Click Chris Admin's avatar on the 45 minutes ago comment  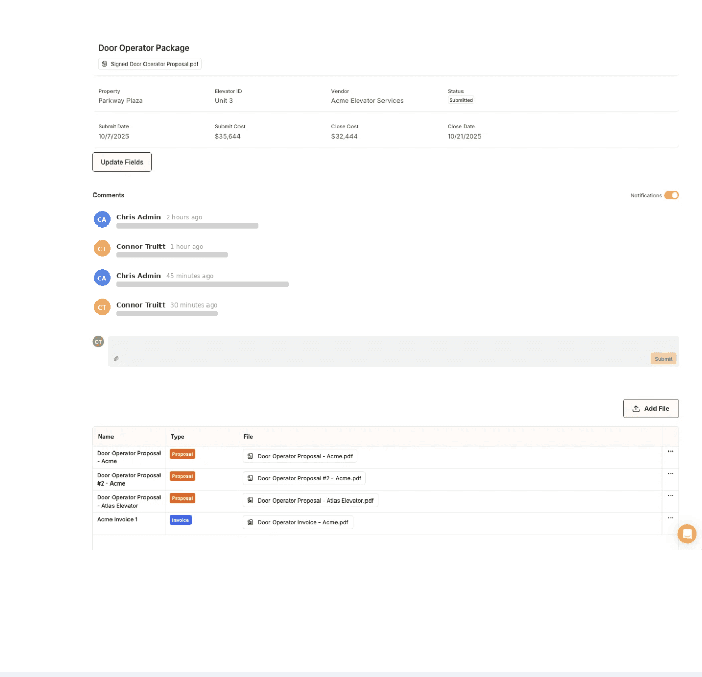pyautogui.click(x=102, y=278)
